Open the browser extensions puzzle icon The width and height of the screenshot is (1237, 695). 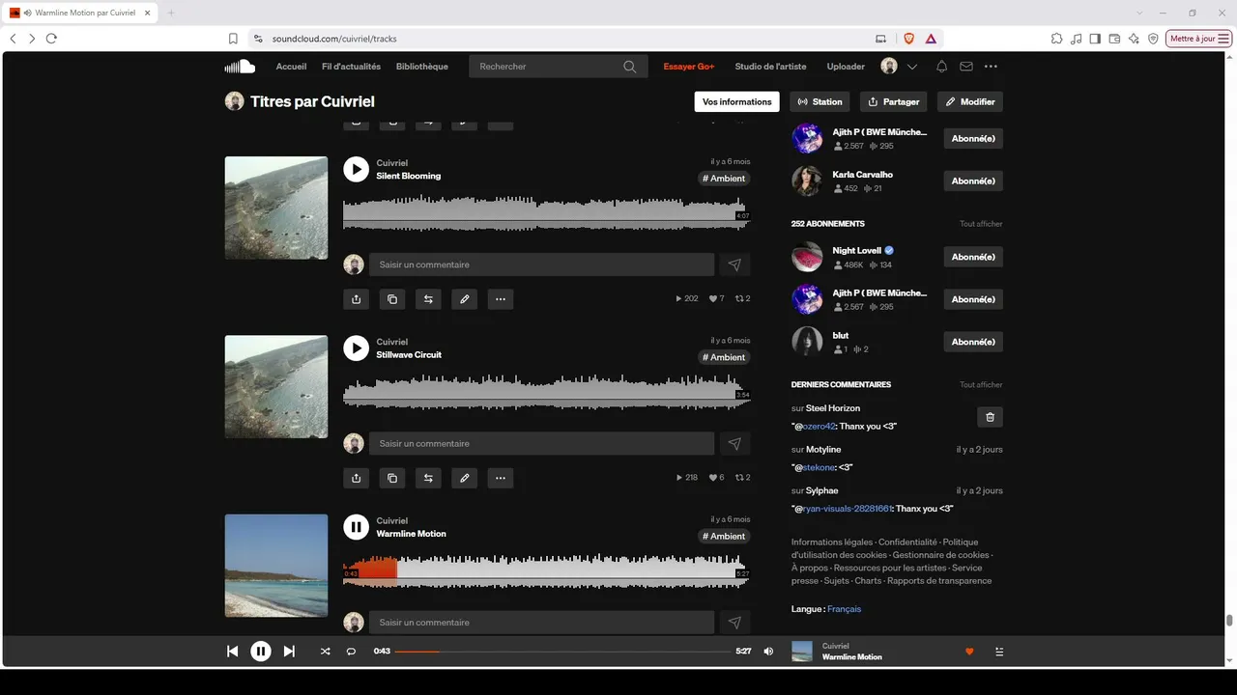[1056, 39]
